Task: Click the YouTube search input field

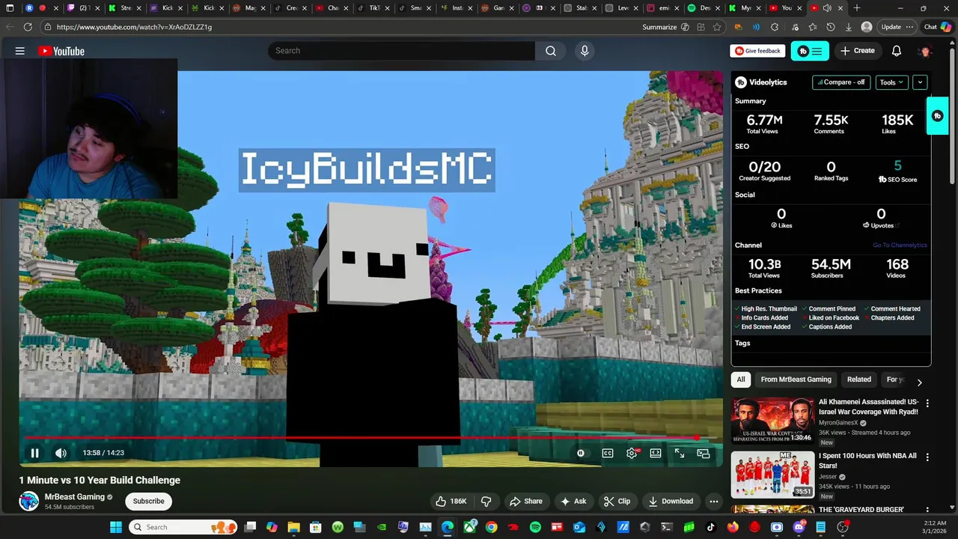Action: click(401, 51)
